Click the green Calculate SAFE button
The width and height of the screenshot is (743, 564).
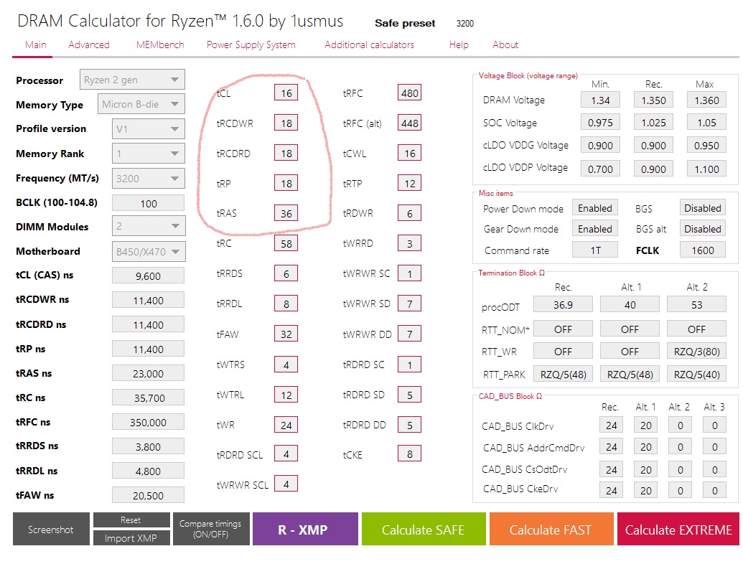coord(424,529)
